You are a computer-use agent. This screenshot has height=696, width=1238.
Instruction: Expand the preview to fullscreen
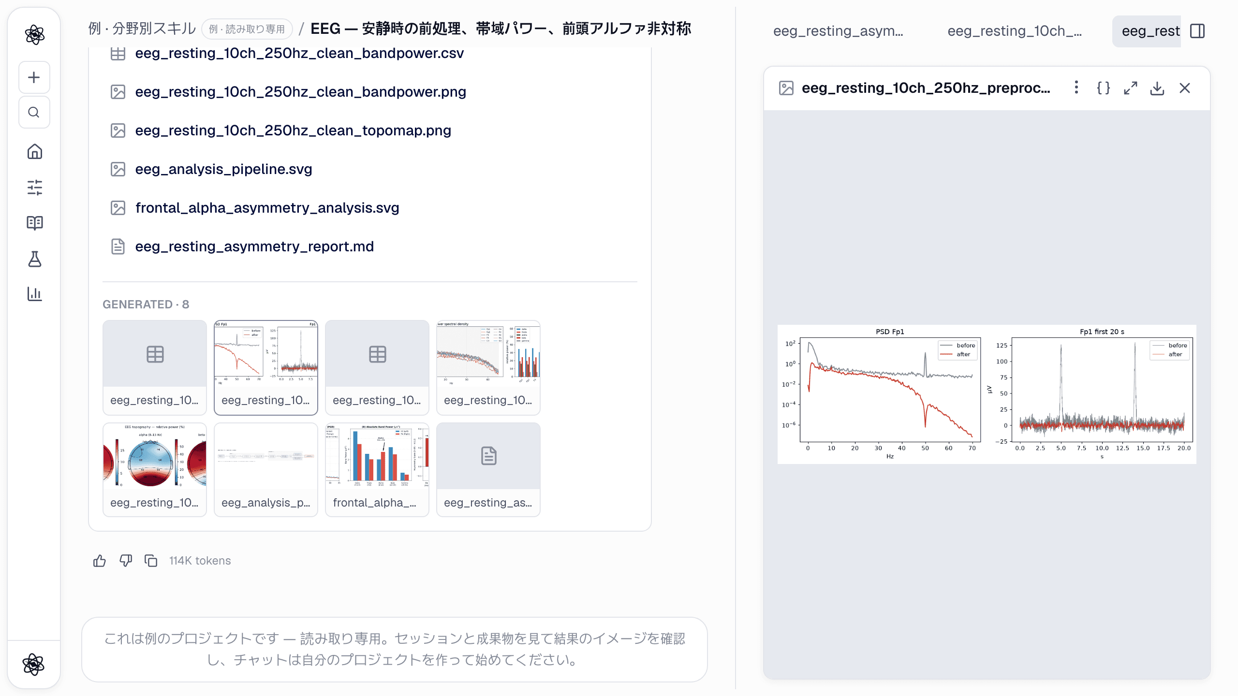(1130, 88)
